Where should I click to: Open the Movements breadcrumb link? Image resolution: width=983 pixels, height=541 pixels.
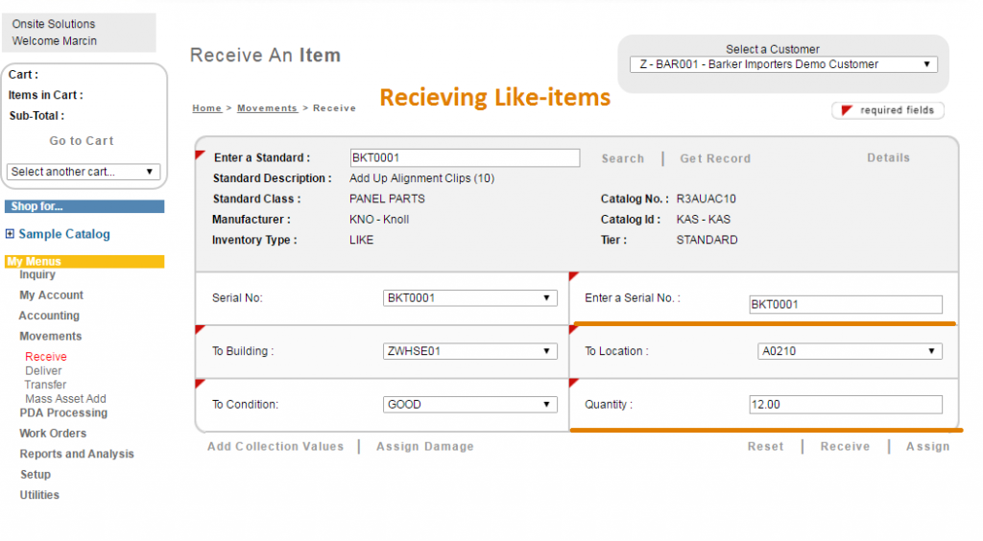click(267, 108)
